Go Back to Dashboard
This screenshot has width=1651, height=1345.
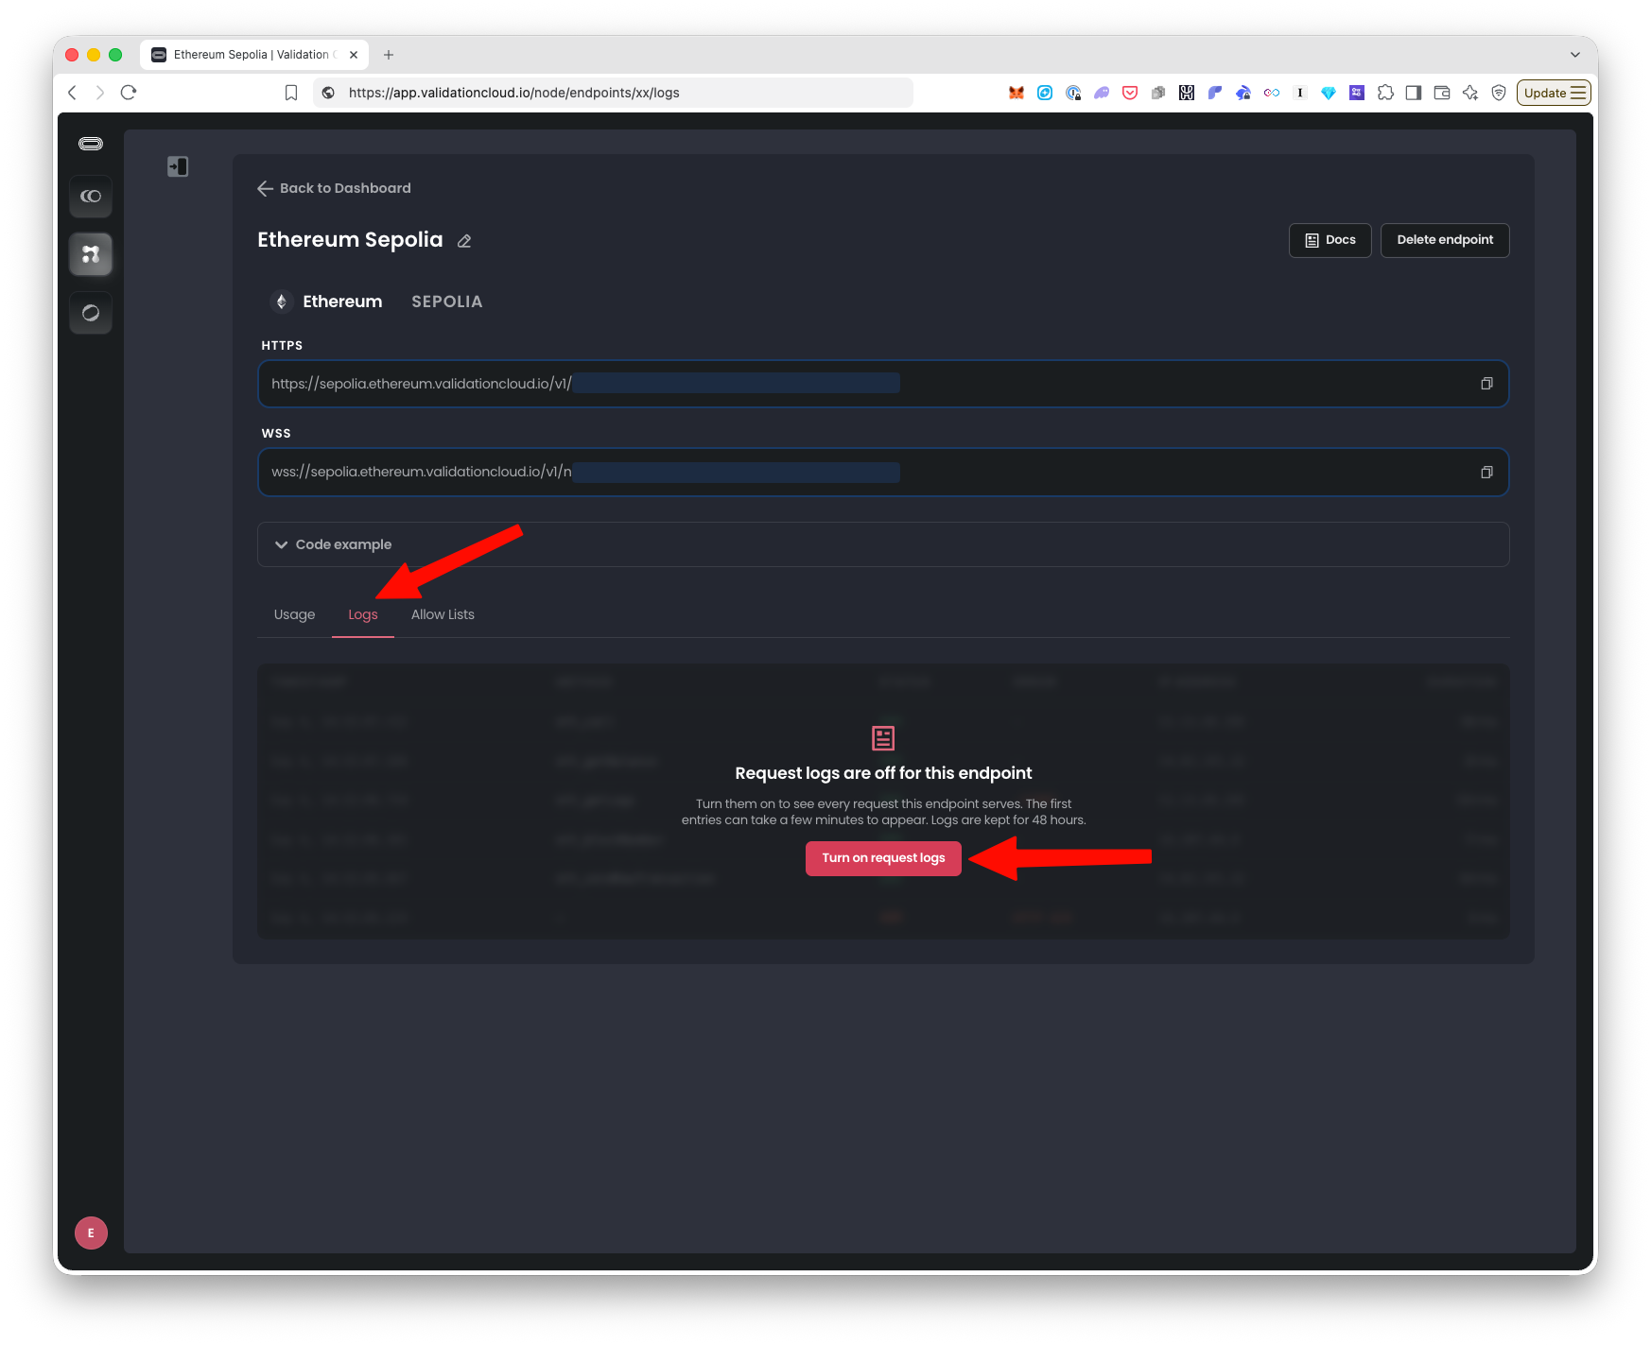click(x=334, y=188)
